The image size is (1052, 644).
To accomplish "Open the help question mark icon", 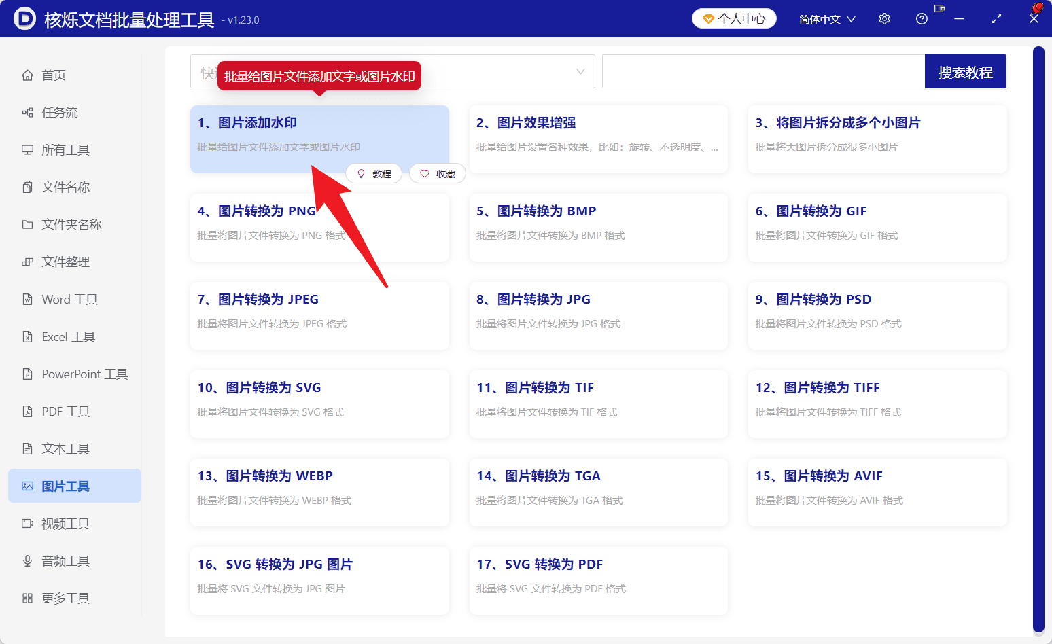I will pos(922,19).
